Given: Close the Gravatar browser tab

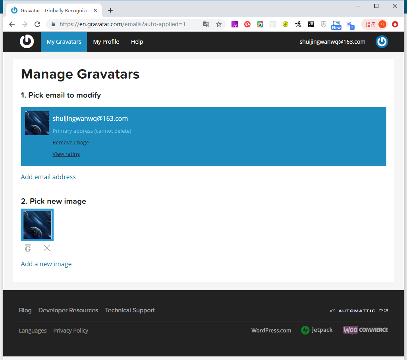Looking at the screenshot, I should click(x=95, y=10).
